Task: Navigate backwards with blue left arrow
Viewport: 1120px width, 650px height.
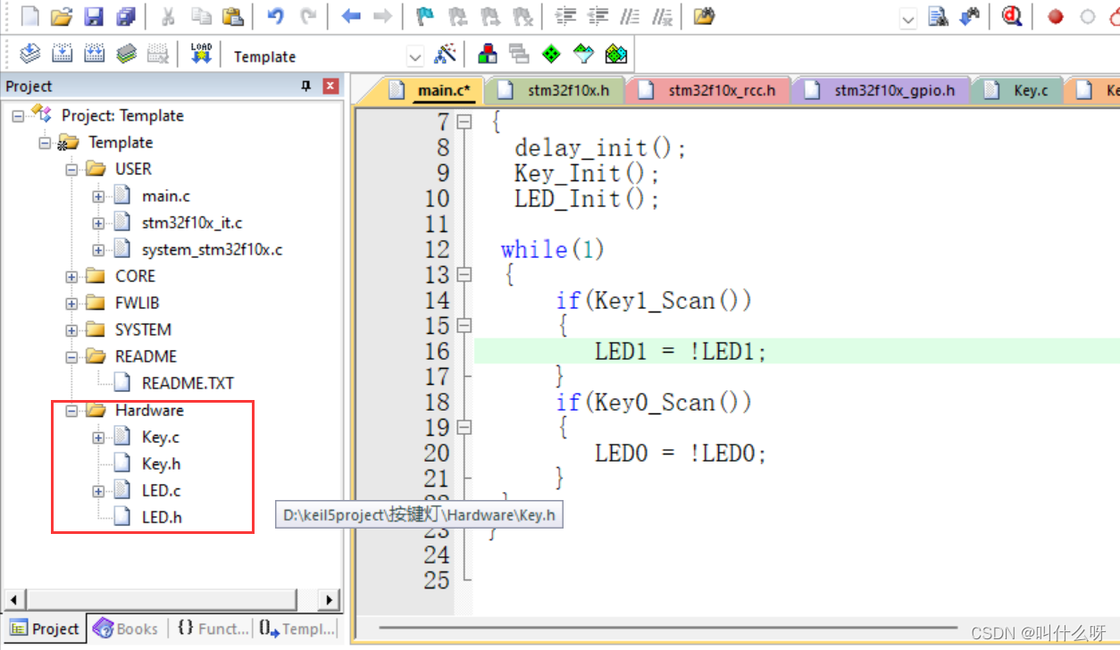Action: pyautogui.click(x=351, y=16)
